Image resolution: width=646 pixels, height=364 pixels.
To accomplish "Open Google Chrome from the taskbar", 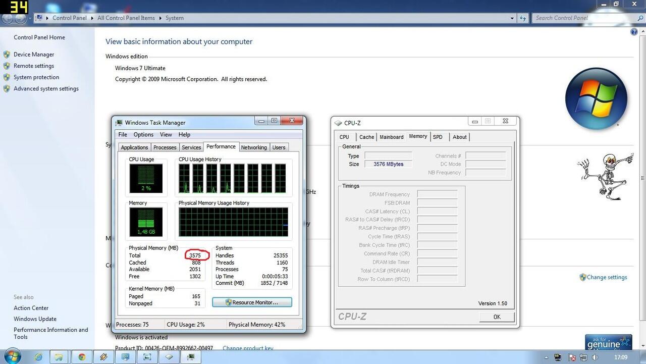I will [x=82, y=357].
